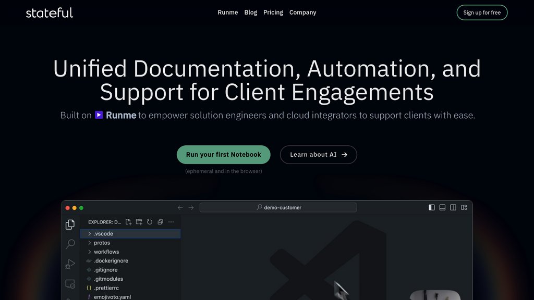This screenshot has width=534, height=300.
Task: Toggle the bottom panel layout icon
Action: 442,207
